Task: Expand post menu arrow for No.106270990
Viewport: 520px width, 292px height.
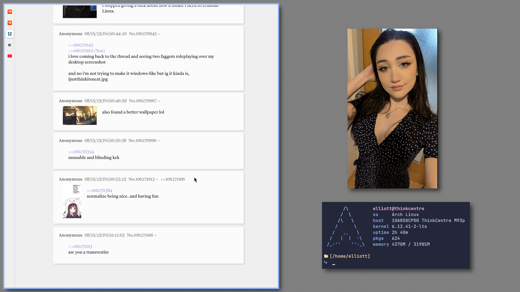Action: (x=159, y=141)
